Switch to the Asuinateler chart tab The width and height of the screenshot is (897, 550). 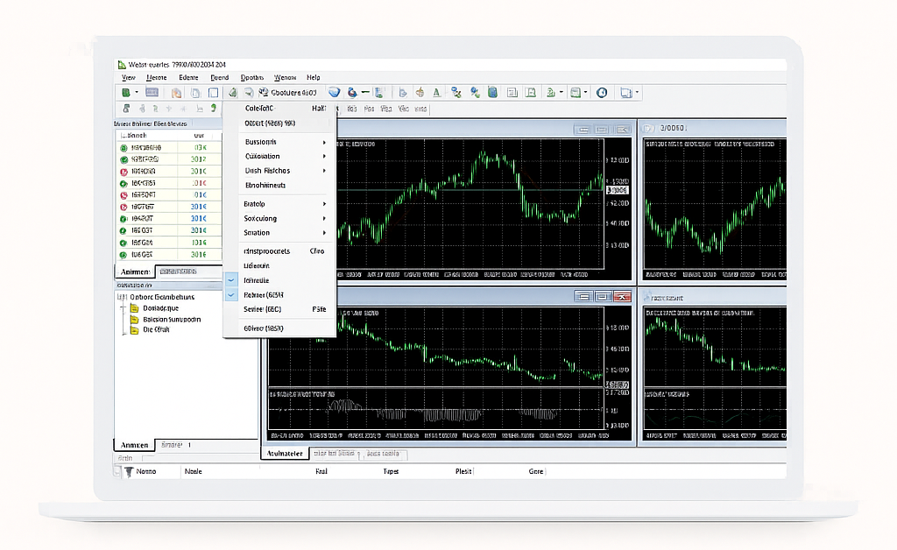(x=285, y=454)
